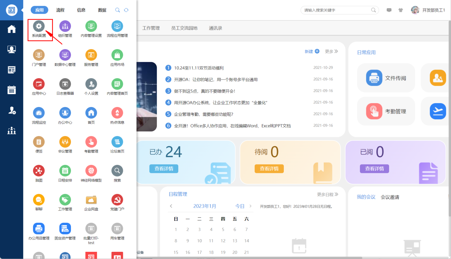This screenshot has height=259, width=451.
Task: Switch to the 流程 tab
Action: click(60, 10)
